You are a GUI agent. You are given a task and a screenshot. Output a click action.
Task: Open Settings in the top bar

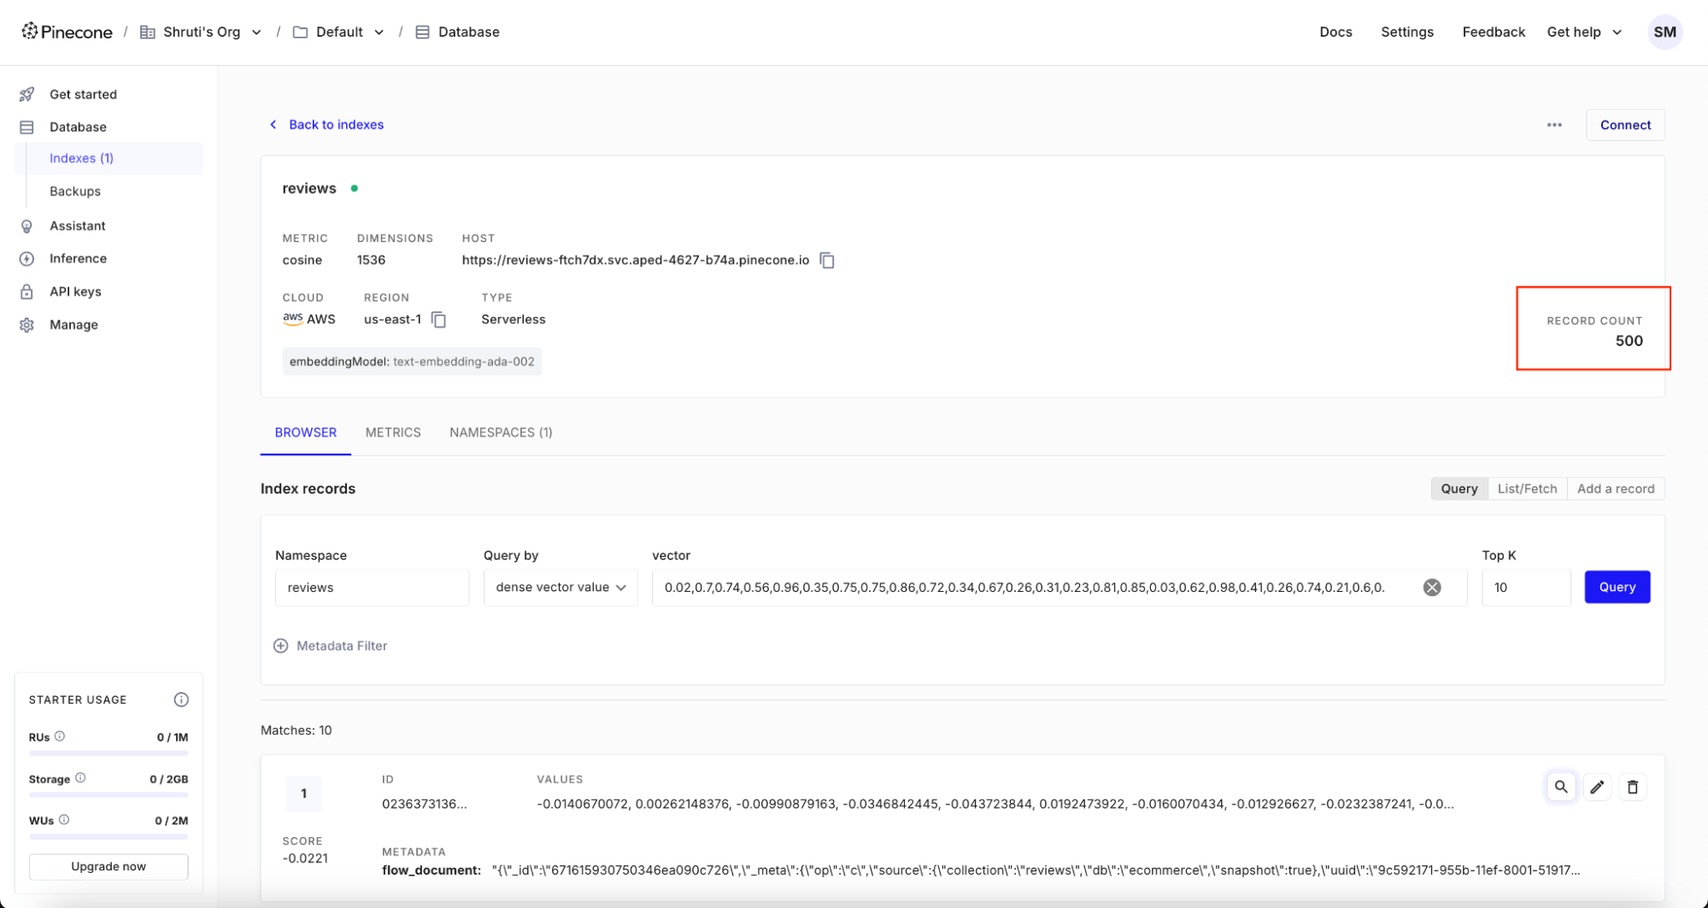1407,32
